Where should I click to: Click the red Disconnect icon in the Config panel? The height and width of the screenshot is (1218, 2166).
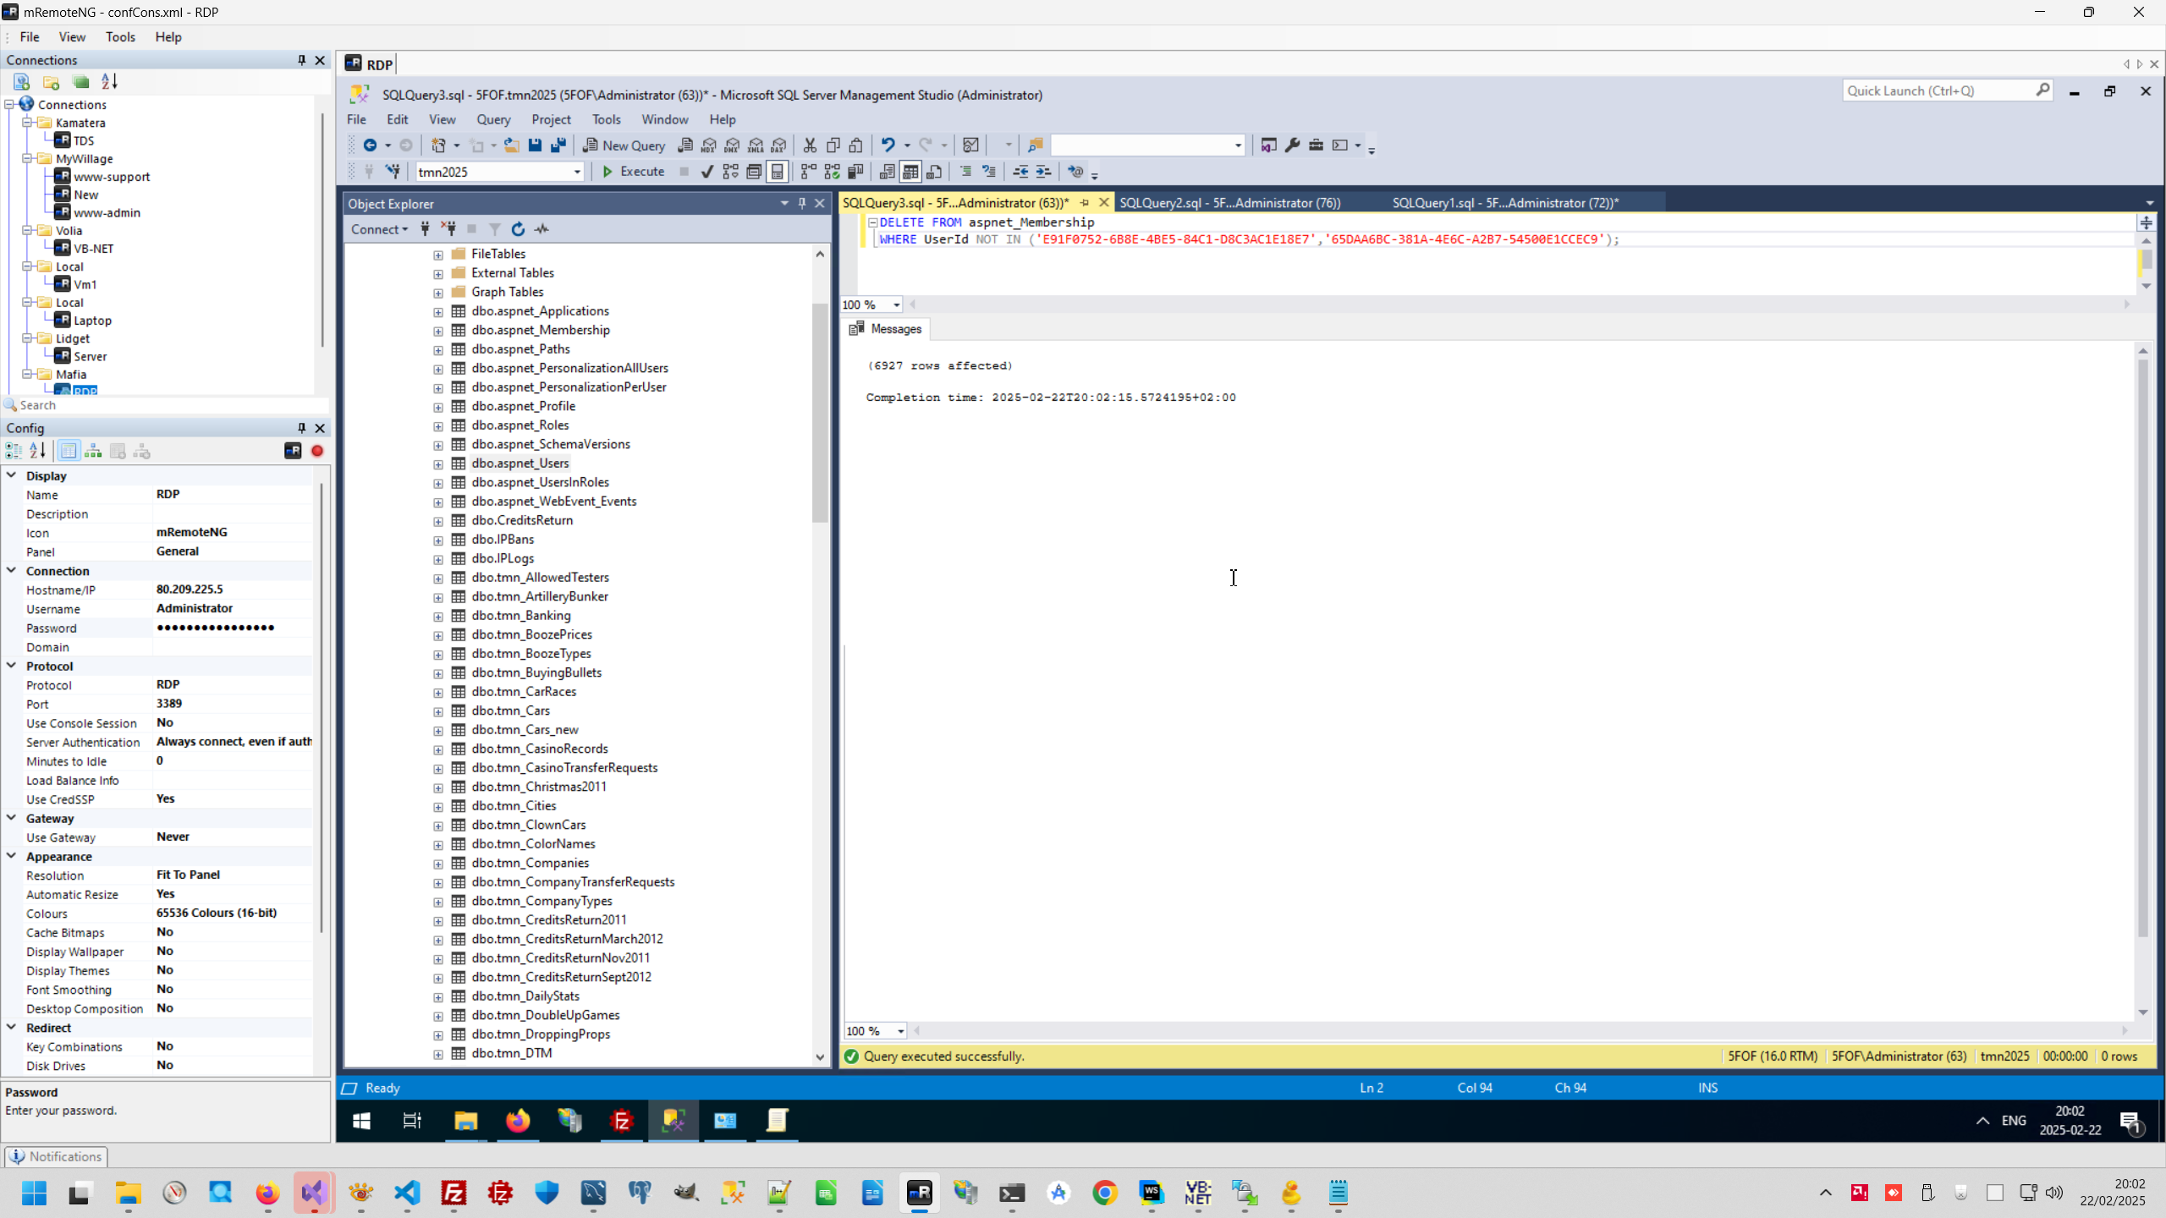[317, 452]
